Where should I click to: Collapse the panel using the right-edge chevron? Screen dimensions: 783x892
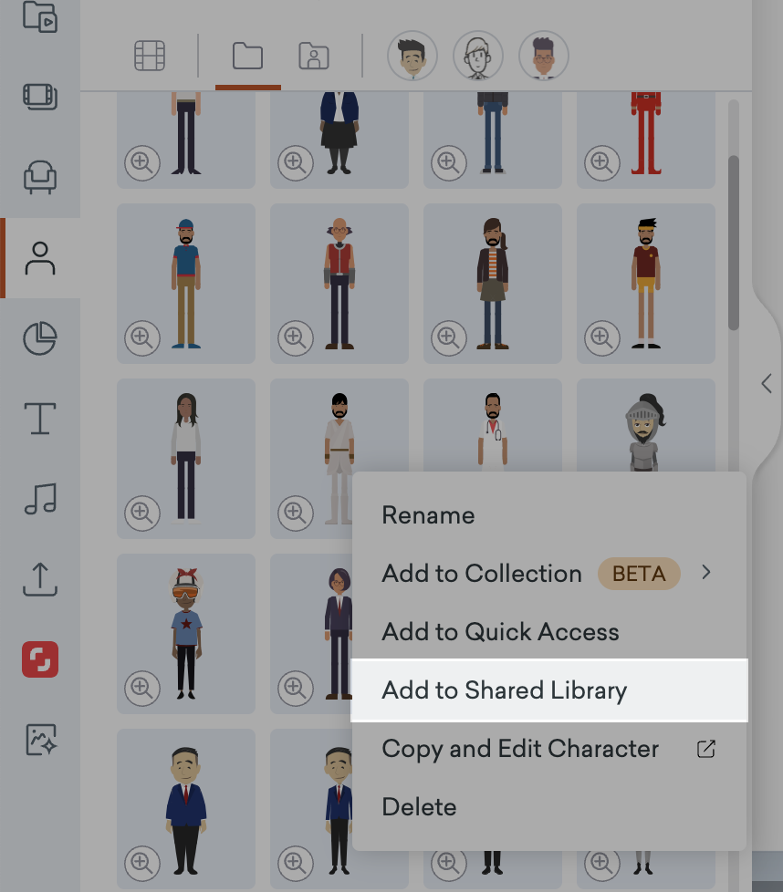767,384
